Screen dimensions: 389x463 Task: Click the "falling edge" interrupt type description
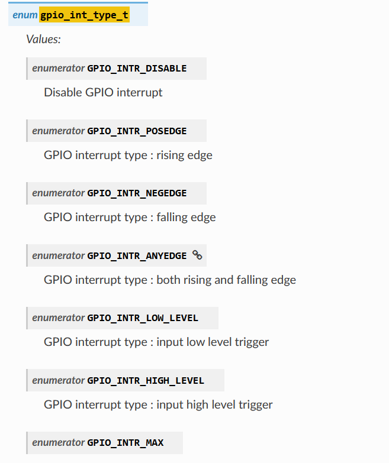tap(130, 218)
